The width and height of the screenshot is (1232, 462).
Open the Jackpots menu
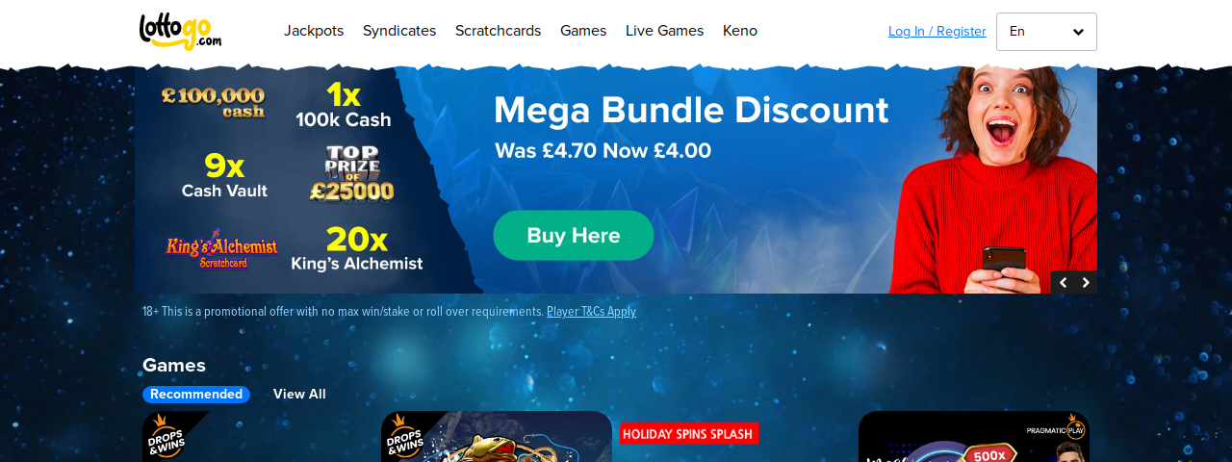pyautogui.click(x=314, y=31)
